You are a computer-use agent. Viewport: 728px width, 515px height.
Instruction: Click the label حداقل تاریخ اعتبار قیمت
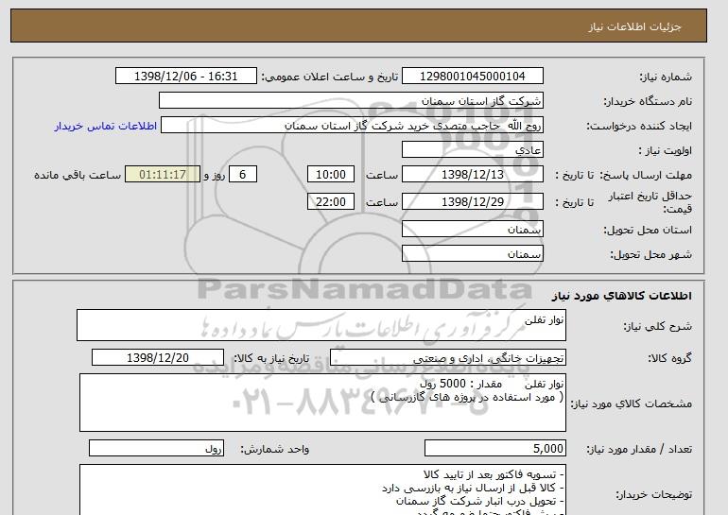click(x=650, y=202)
